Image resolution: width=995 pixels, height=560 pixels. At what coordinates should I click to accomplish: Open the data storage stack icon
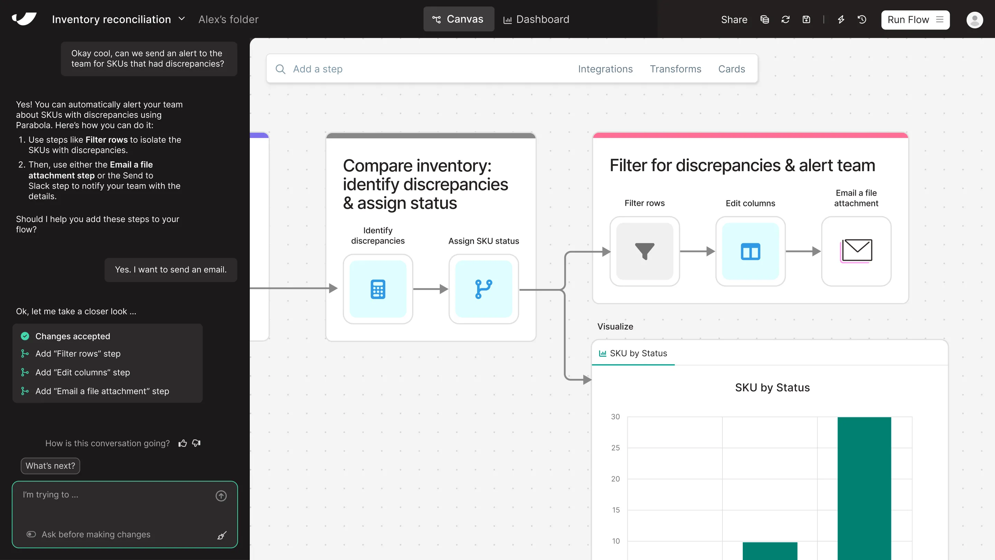tap(765, 19)
